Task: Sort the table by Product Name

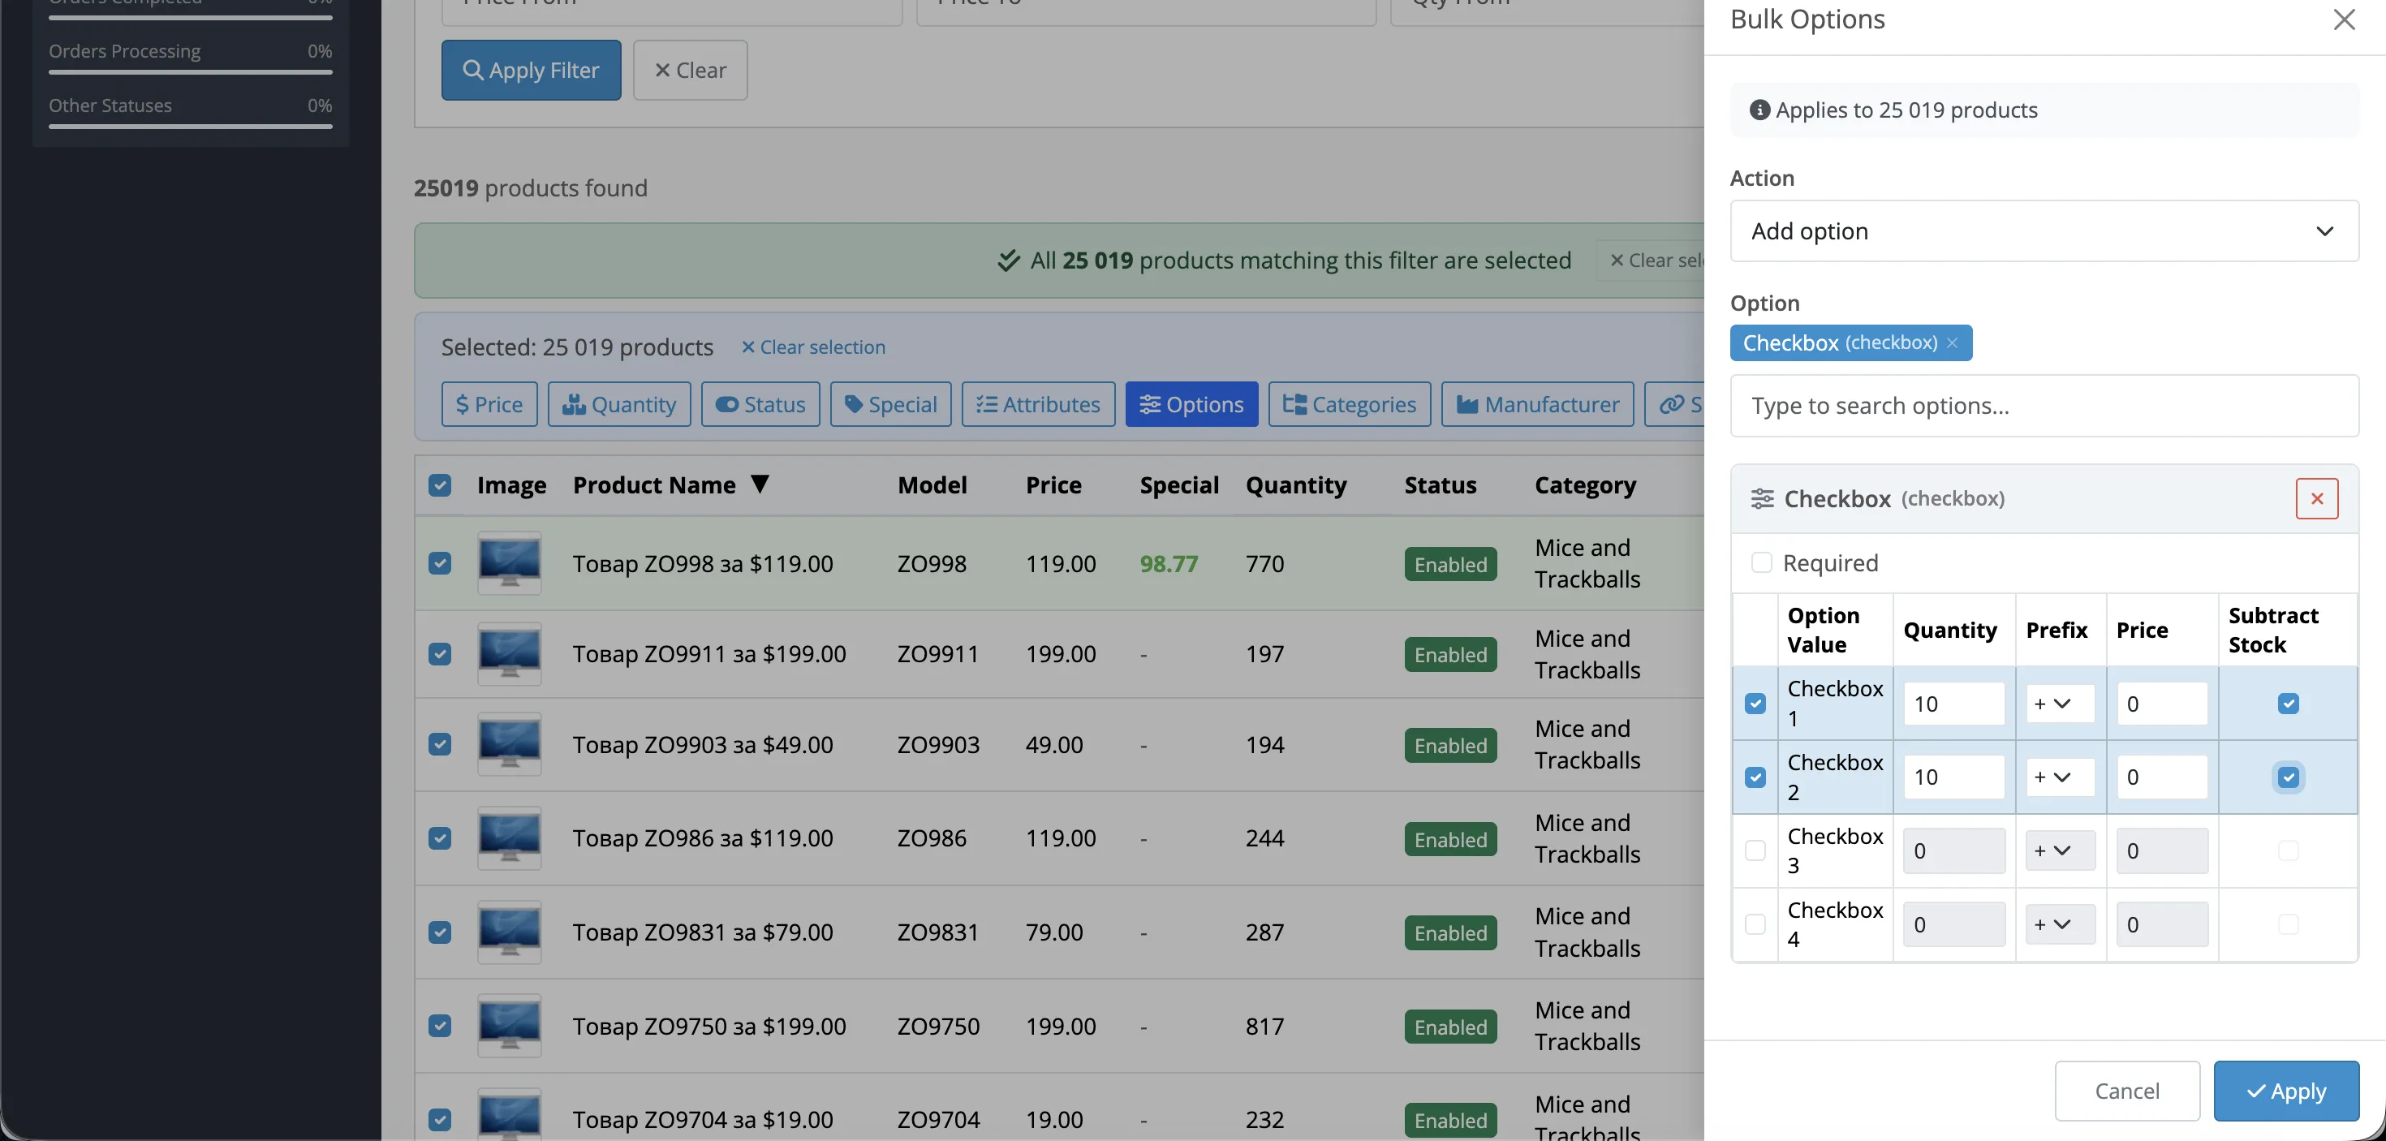Action: click(x=654, y=485)
